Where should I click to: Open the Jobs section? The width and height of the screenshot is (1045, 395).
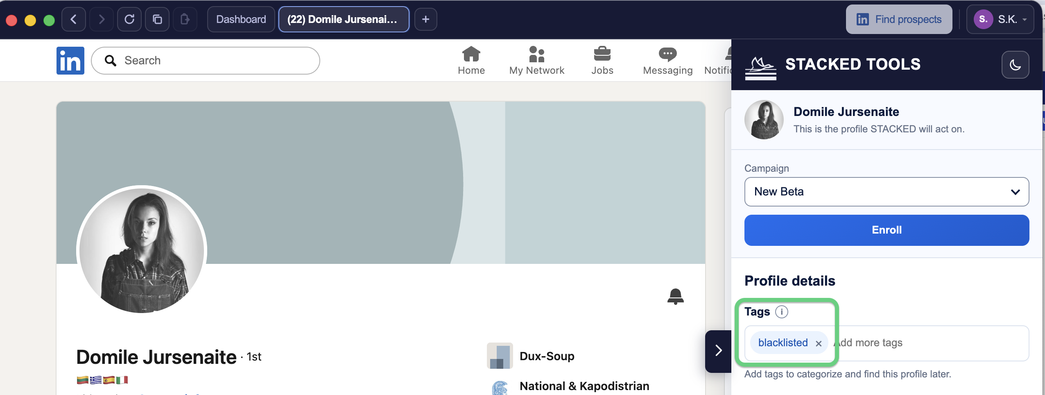pyautogui.click(x=602, y=61)
